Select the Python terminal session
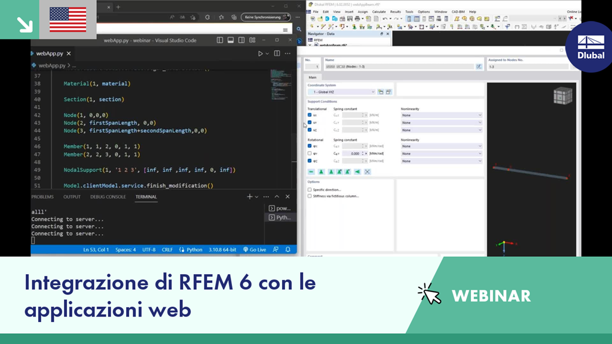The height and width of the screenshot is (344, 612). (280, 217)
